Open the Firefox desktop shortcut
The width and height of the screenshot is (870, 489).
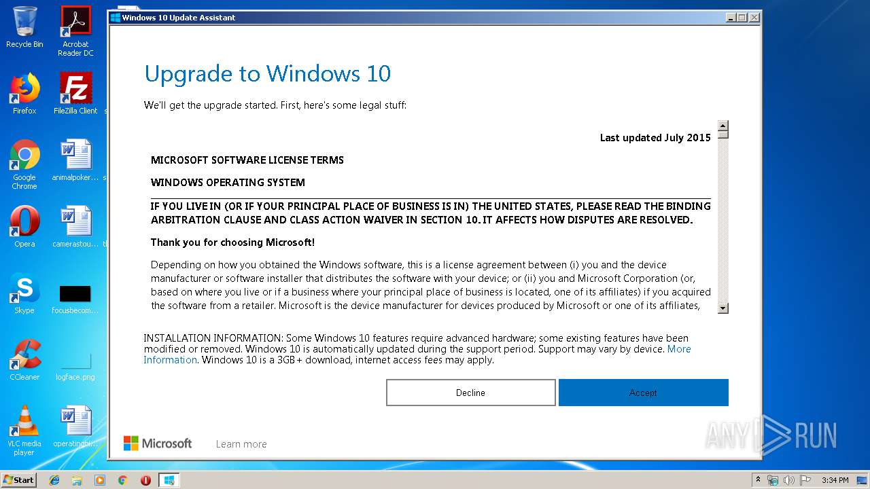(x=24, y=94)
